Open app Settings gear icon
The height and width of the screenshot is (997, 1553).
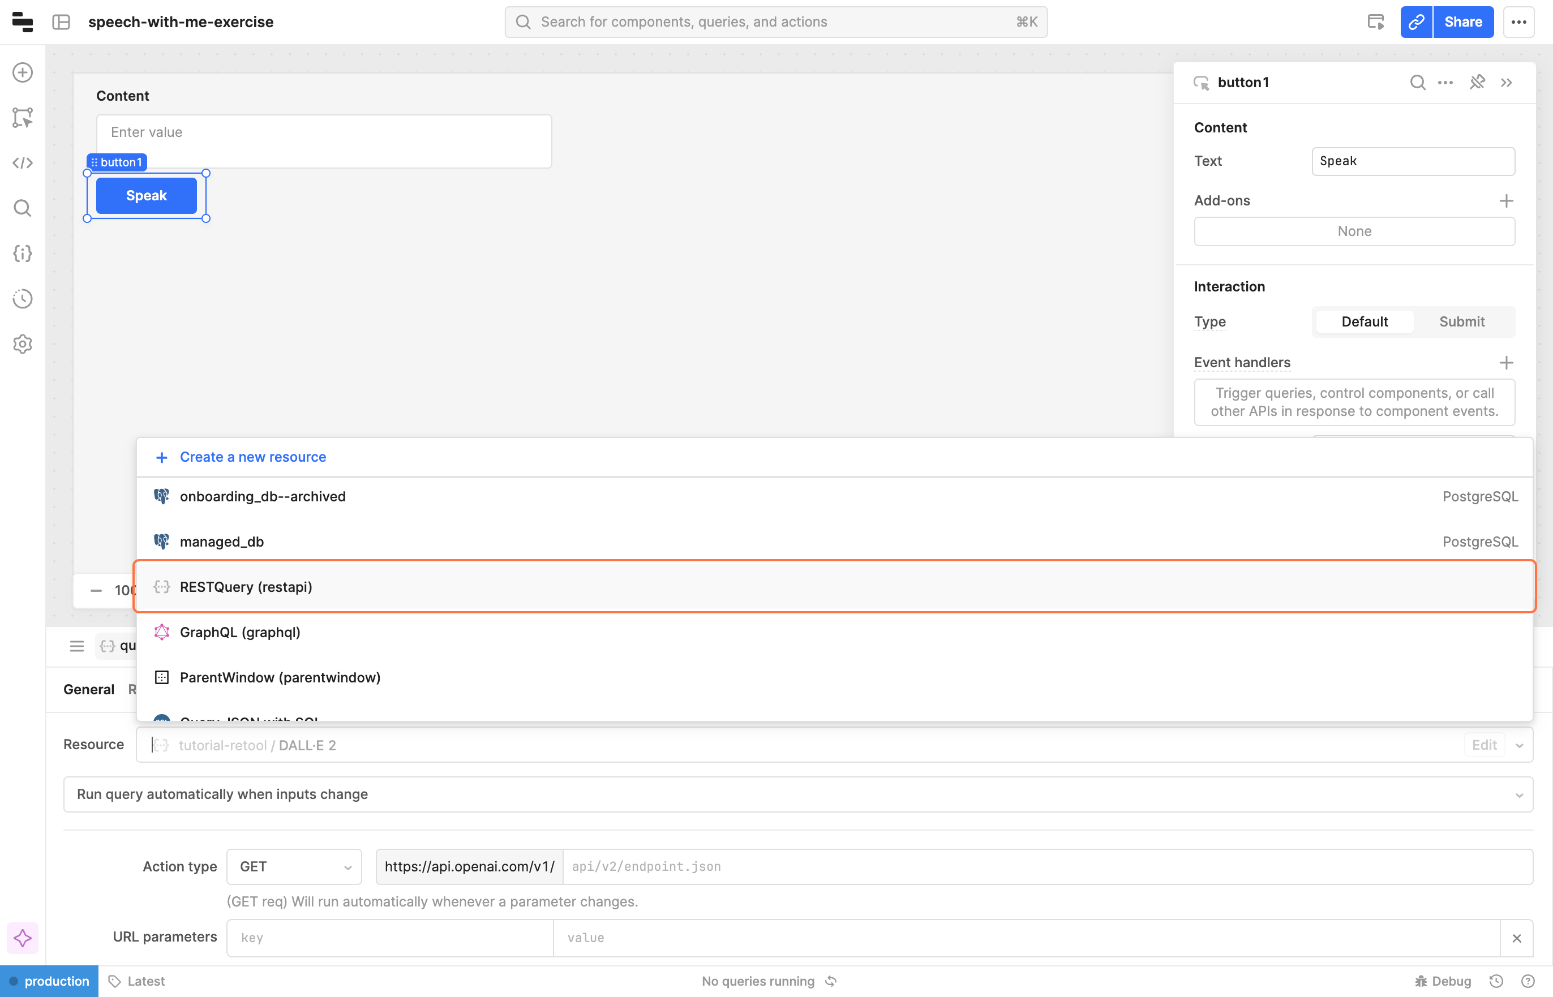23,345
